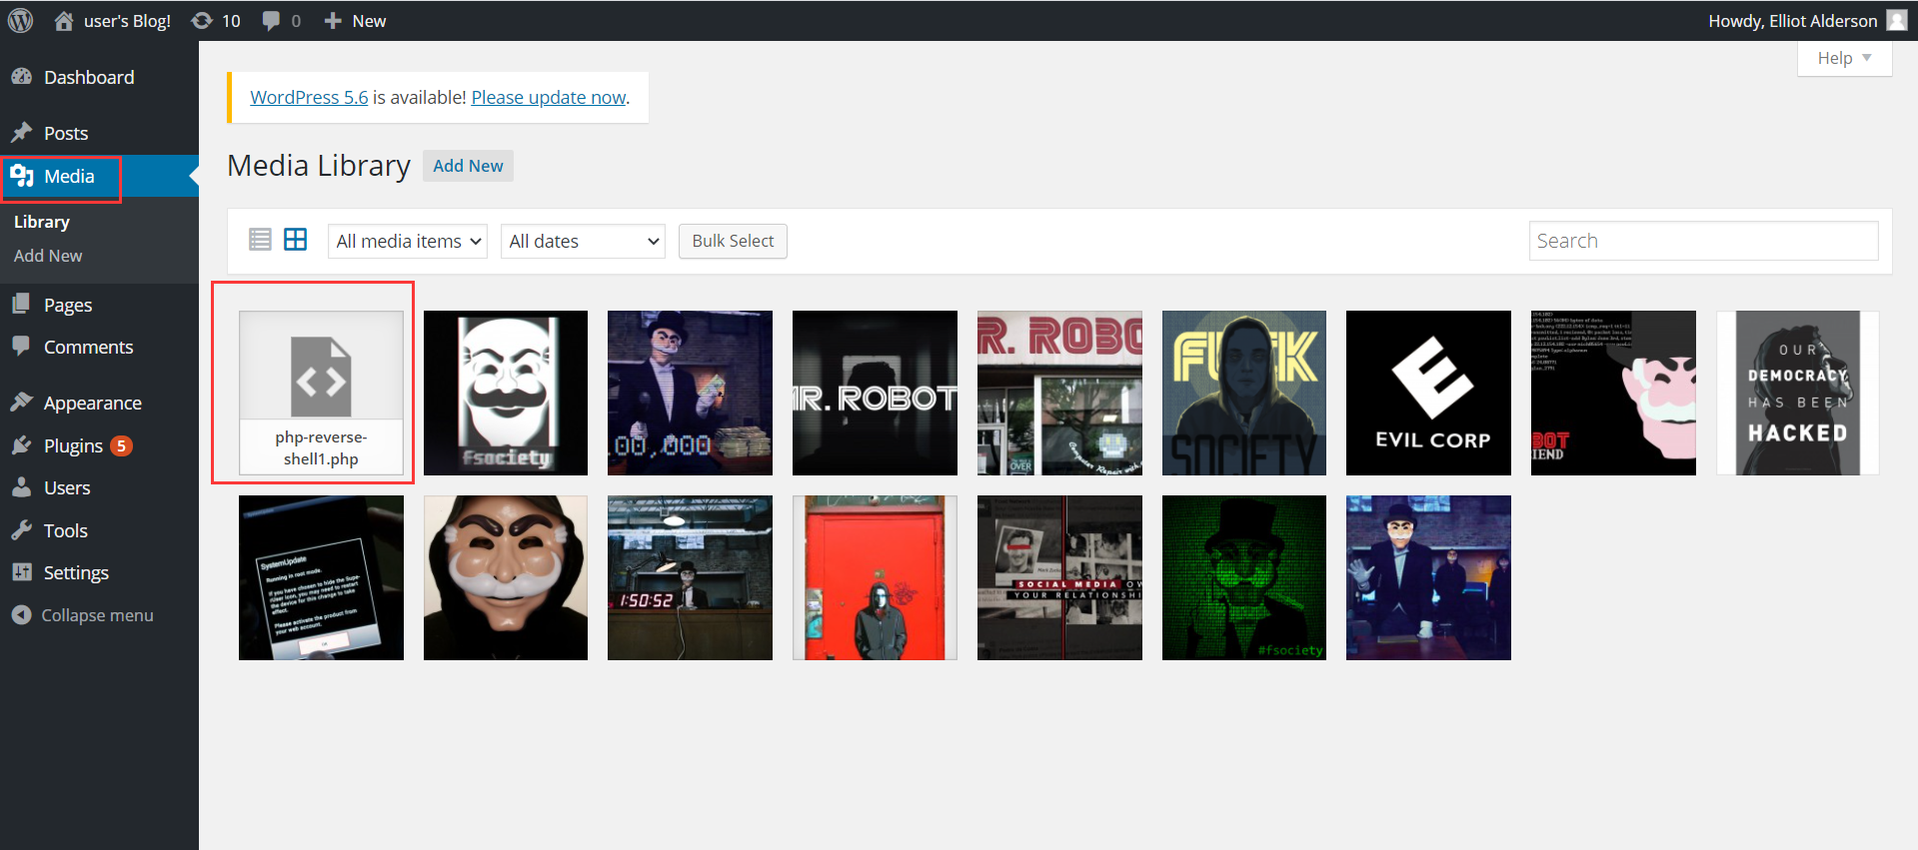1918x850 pixels.
Task: Open Users menu item
Action: 67,487
